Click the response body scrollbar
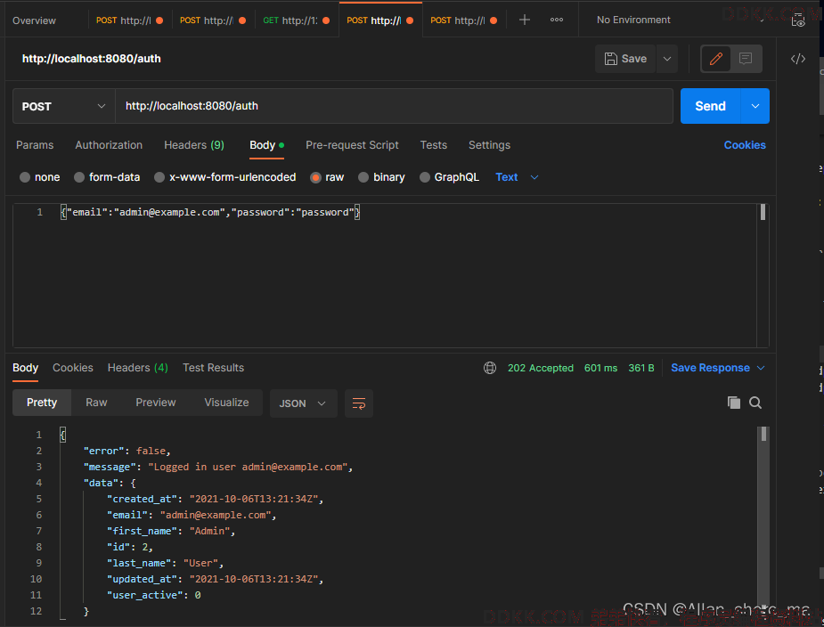Image resolution: width=824 pixels, height=627 pixels. pos(763,434)
